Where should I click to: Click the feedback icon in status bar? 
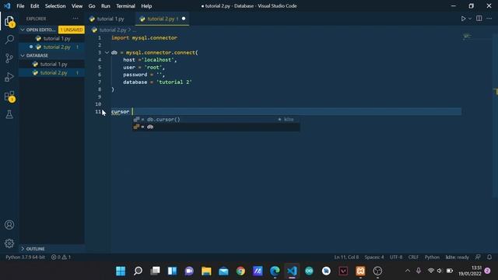tap(478, 257)
